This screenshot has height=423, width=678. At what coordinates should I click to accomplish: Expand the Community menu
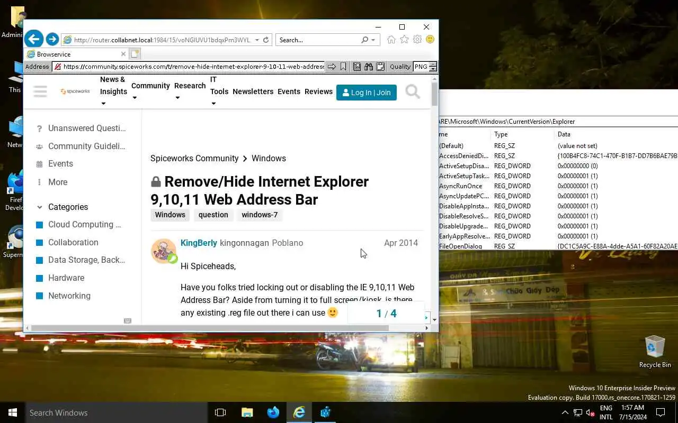pyautogui.click(x=135, y=98)
